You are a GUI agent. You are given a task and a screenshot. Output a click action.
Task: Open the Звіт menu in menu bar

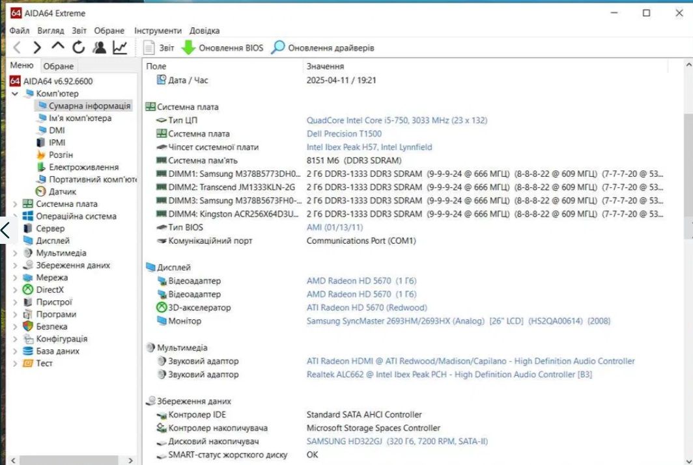pos(79,31)
